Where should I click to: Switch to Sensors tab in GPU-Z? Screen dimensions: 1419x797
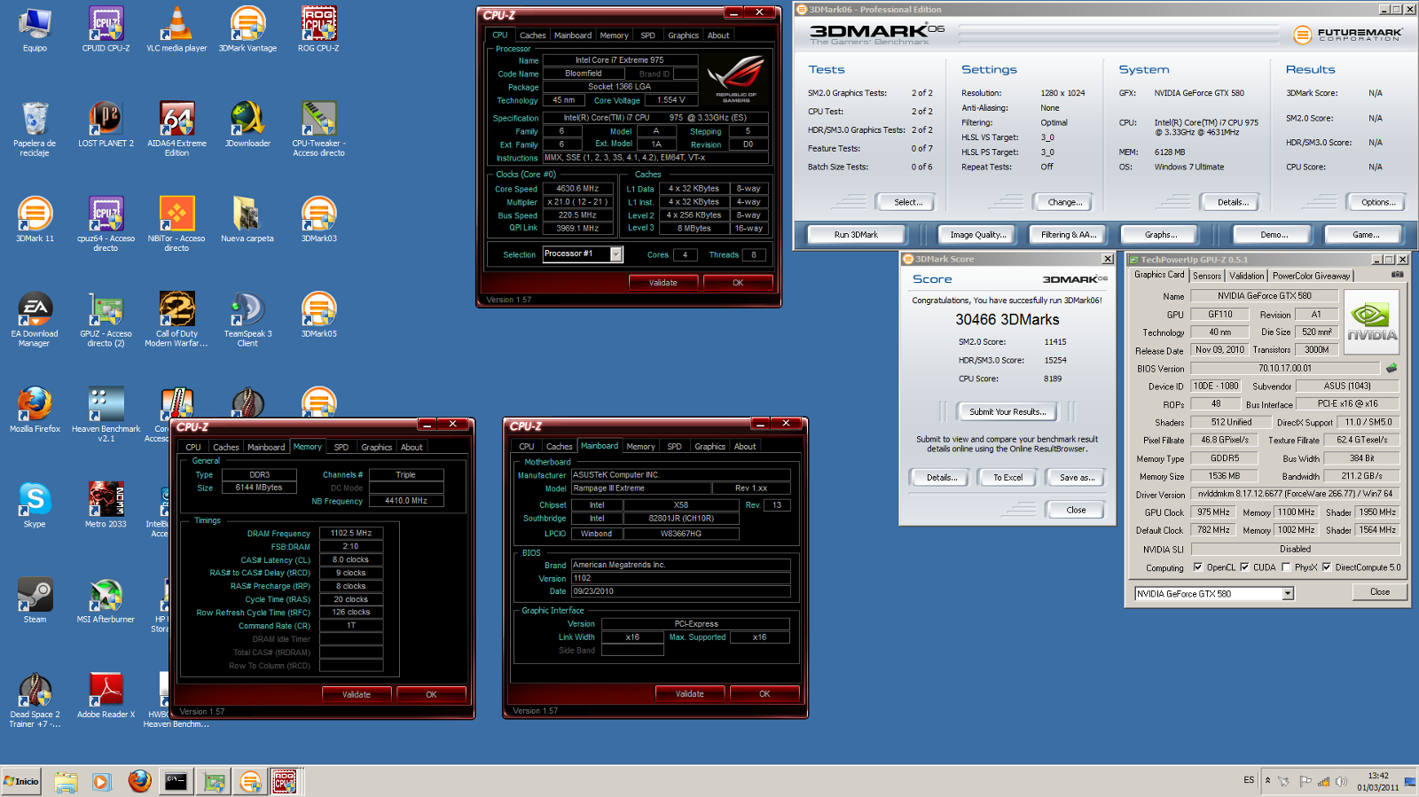click(1207, 276)
